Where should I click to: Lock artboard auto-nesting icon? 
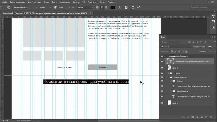(x=183, y=52)
